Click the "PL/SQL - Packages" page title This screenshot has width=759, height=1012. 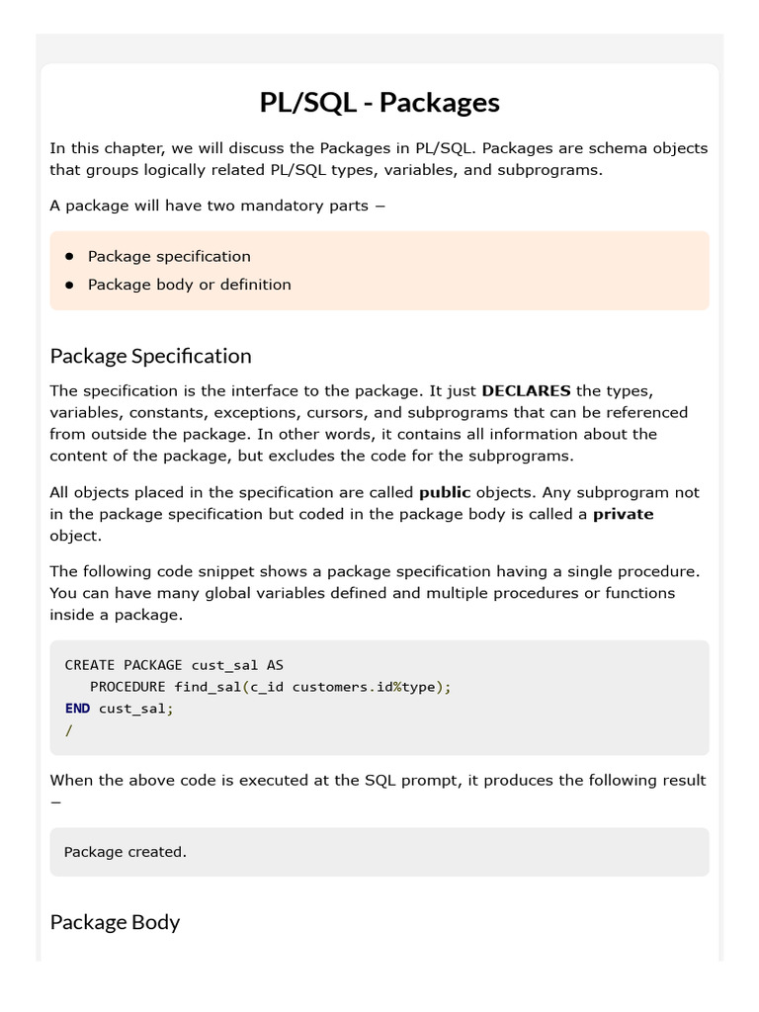click(x=379, y=102)
